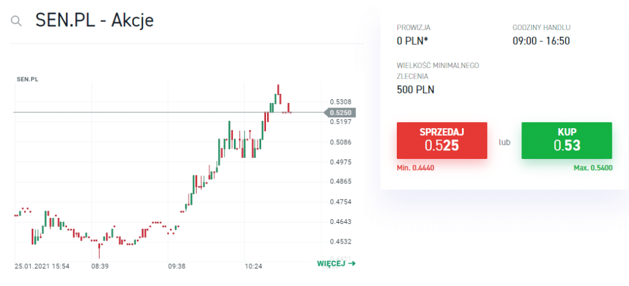Click the 10:24 time axis label
The image size is (629, 286).
[253, 266]
